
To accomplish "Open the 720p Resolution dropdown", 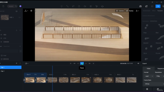I will (159, 76).
